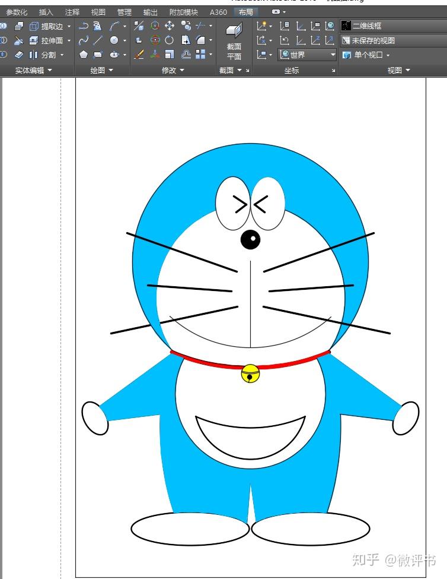This screenshot has width=447, height=579.
Task: Click the UCS Z-axis vector icon
Action: point(315,40)
